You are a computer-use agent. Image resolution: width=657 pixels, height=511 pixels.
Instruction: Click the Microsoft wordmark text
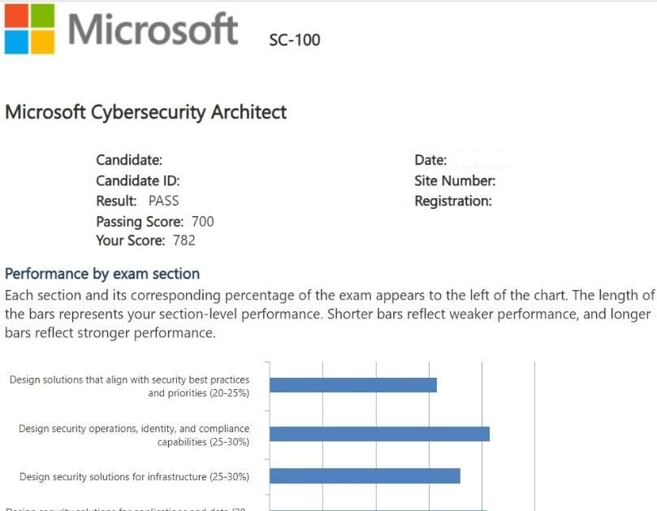[x=153, y=30]
